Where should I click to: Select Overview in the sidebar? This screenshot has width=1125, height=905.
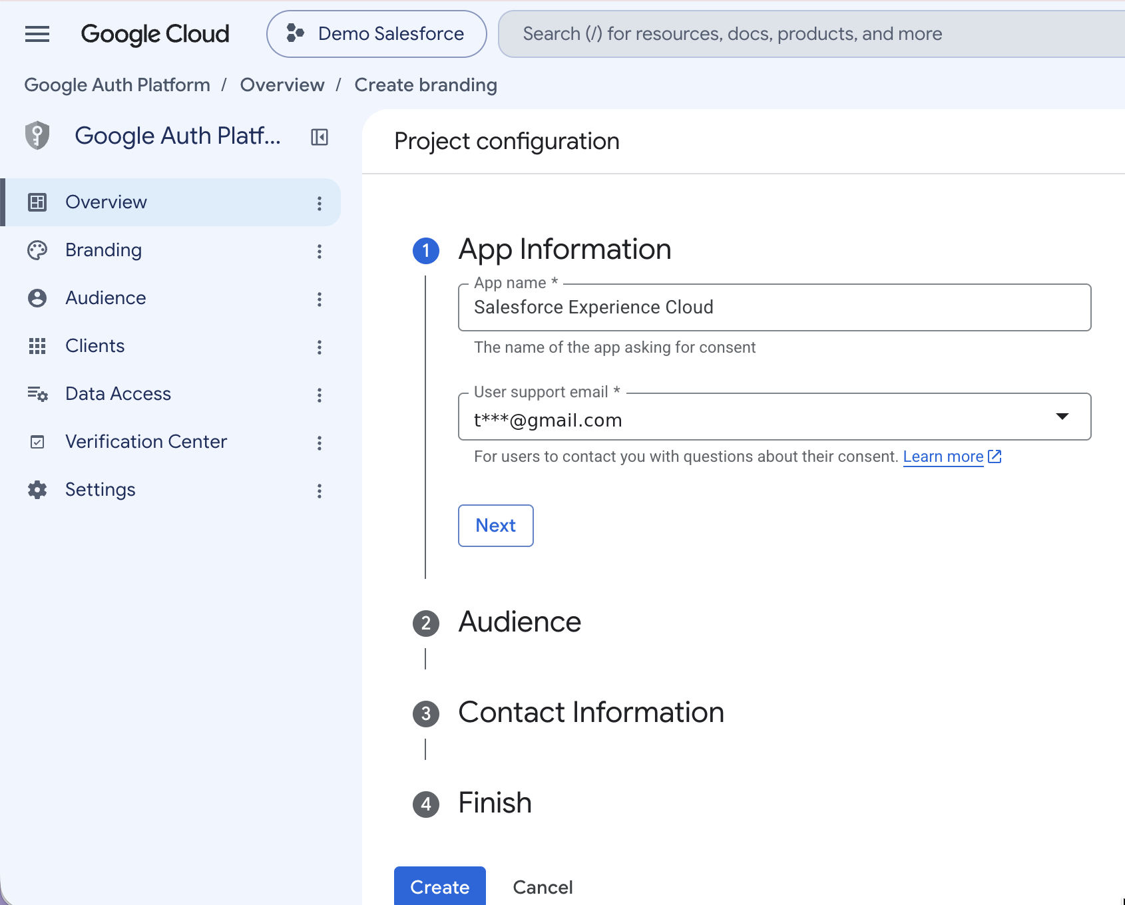coord(170,202)
